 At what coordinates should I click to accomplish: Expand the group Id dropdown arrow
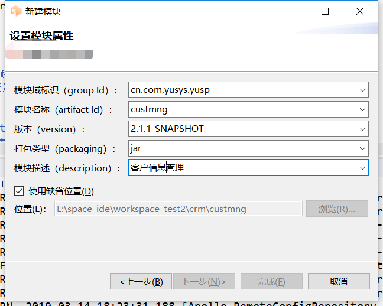click(362, 90)
